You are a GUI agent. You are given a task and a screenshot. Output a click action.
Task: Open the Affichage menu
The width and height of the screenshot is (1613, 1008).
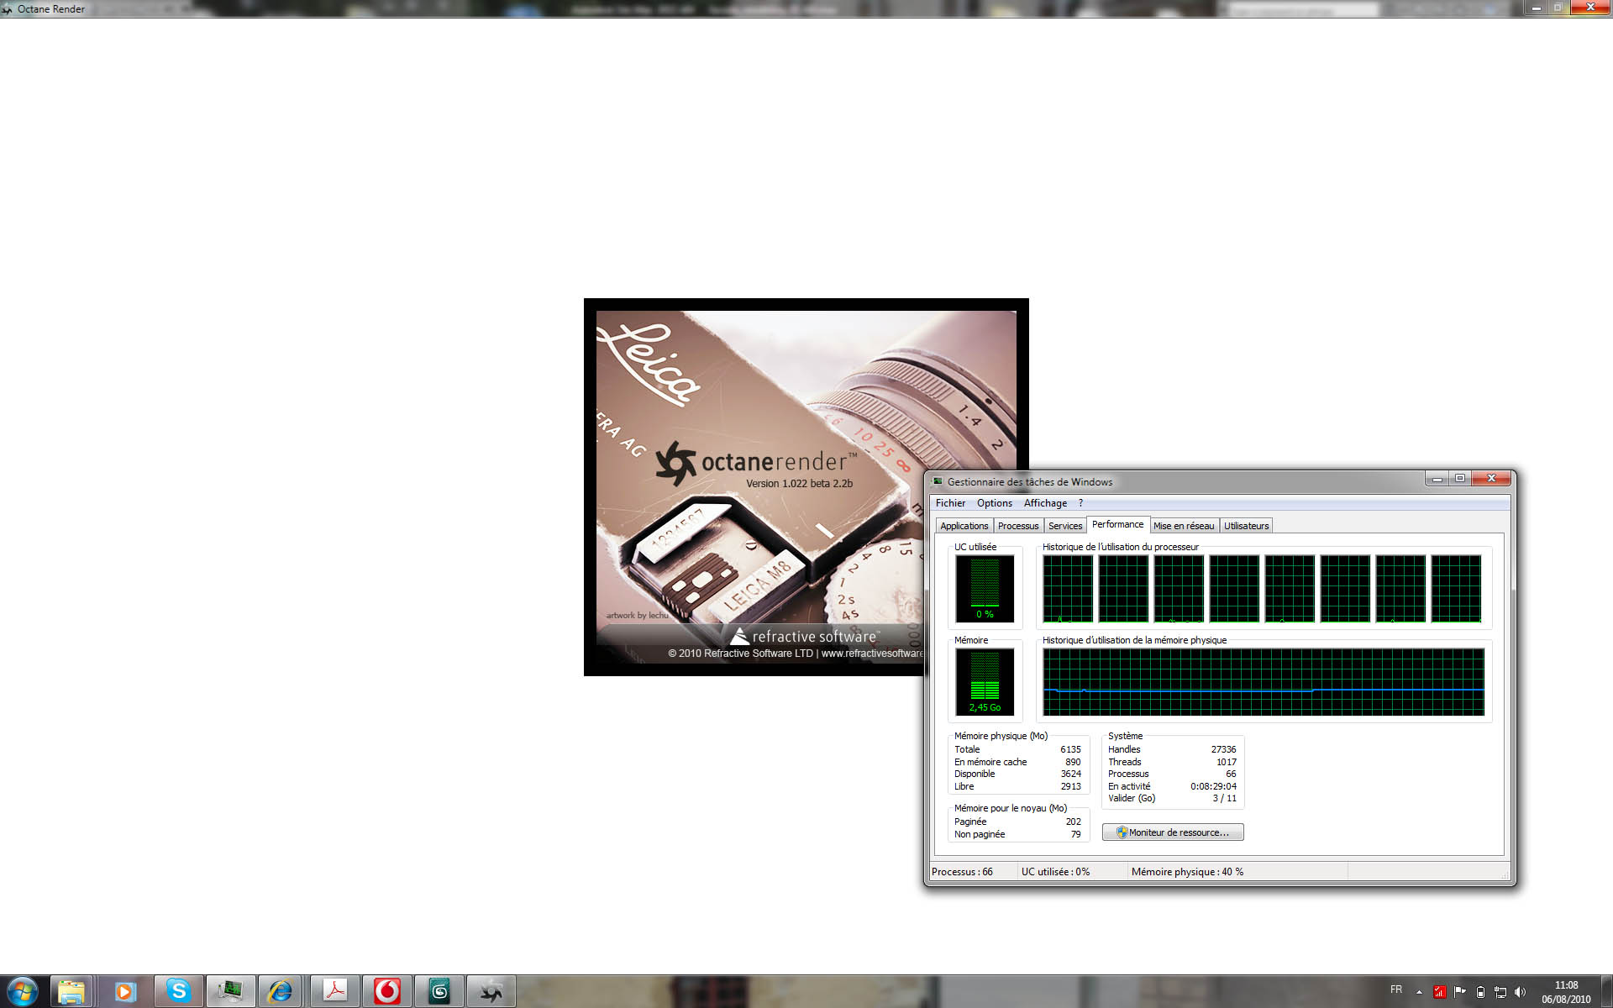(x=1045, y=503)
